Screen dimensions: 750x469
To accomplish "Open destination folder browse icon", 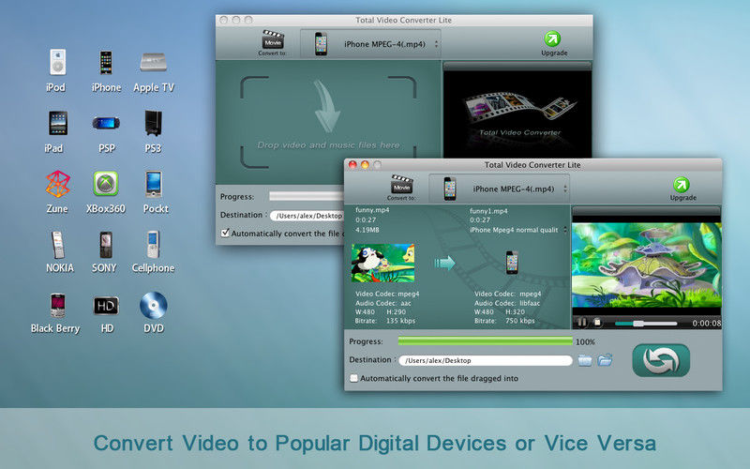I will tap(584, 360).
